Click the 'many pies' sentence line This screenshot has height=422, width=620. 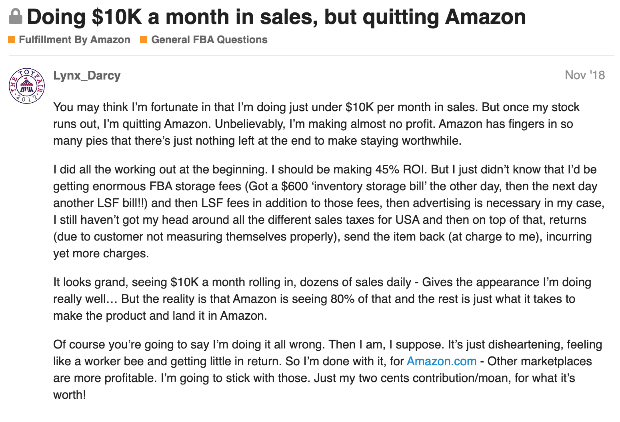(x=257, y=141)
